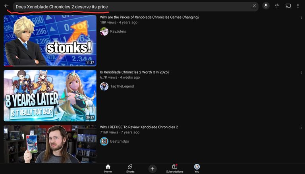Switch to Shorts tab

130,168
